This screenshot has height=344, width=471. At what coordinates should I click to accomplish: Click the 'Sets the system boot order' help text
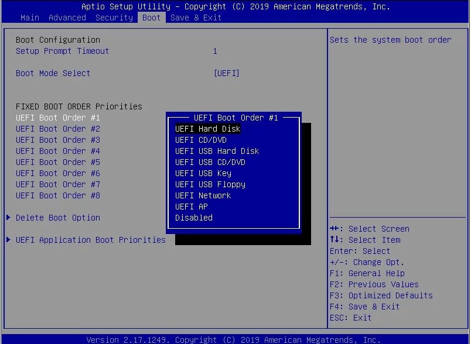[391, 40]
